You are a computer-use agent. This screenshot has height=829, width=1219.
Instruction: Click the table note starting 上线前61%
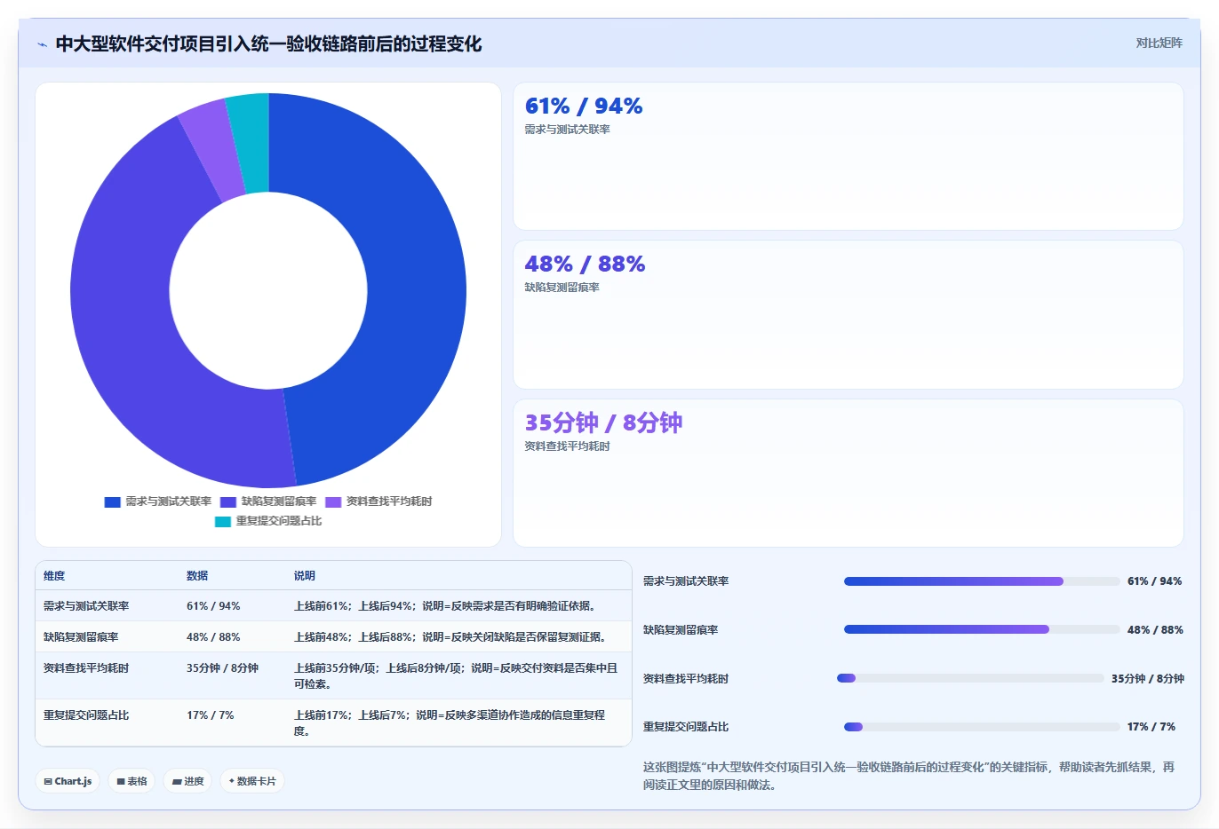[x=447, y=606]
